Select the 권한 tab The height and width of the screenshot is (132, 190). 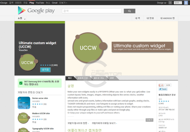112,78
